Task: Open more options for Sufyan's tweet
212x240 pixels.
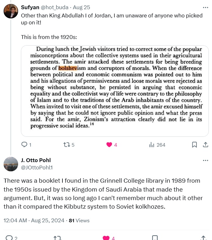Action: tap(205, 7)
